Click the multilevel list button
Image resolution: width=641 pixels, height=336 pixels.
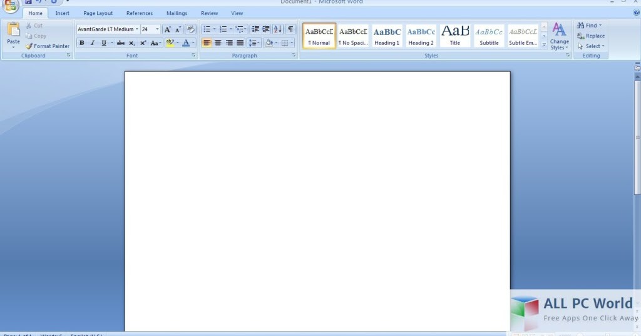coord(240,29)
